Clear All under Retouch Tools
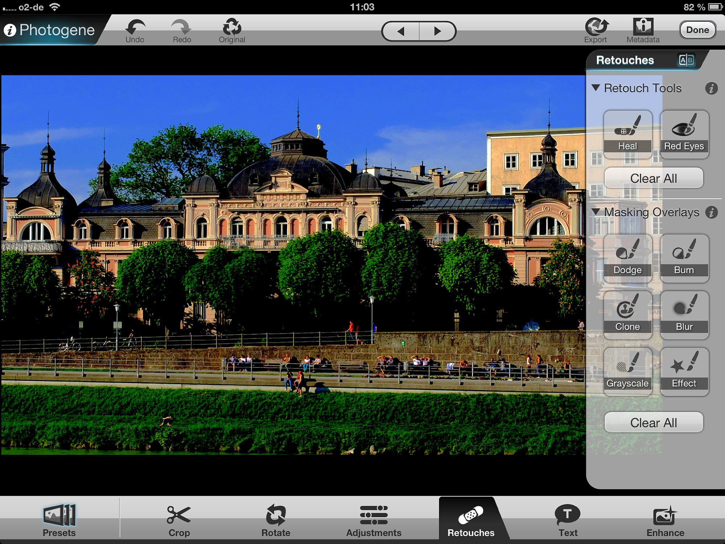This screenshot has height=544, width=725. pos(654,178)
